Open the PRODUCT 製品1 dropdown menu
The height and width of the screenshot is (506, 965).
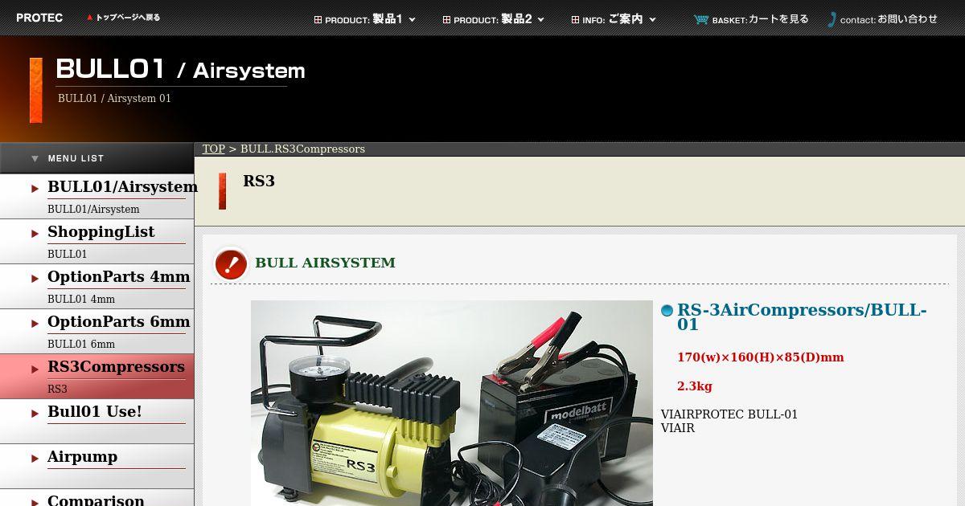365,19
